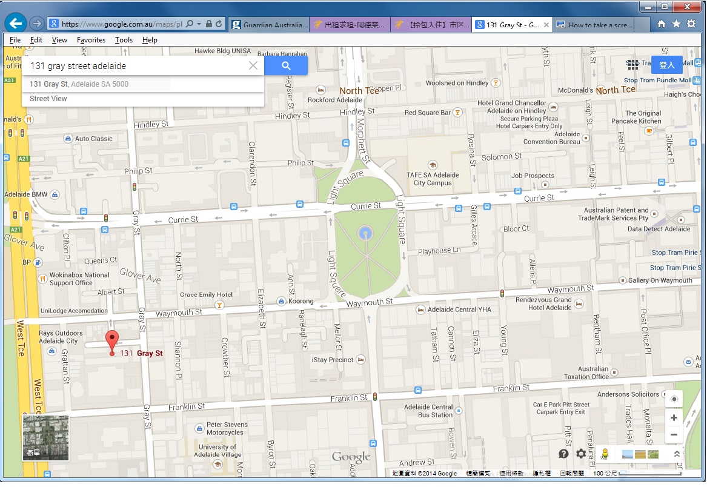The width and height of the screenshot is (707, 487).
Task: Click the blue search magnifier button
Action: [x=286, y=66]
